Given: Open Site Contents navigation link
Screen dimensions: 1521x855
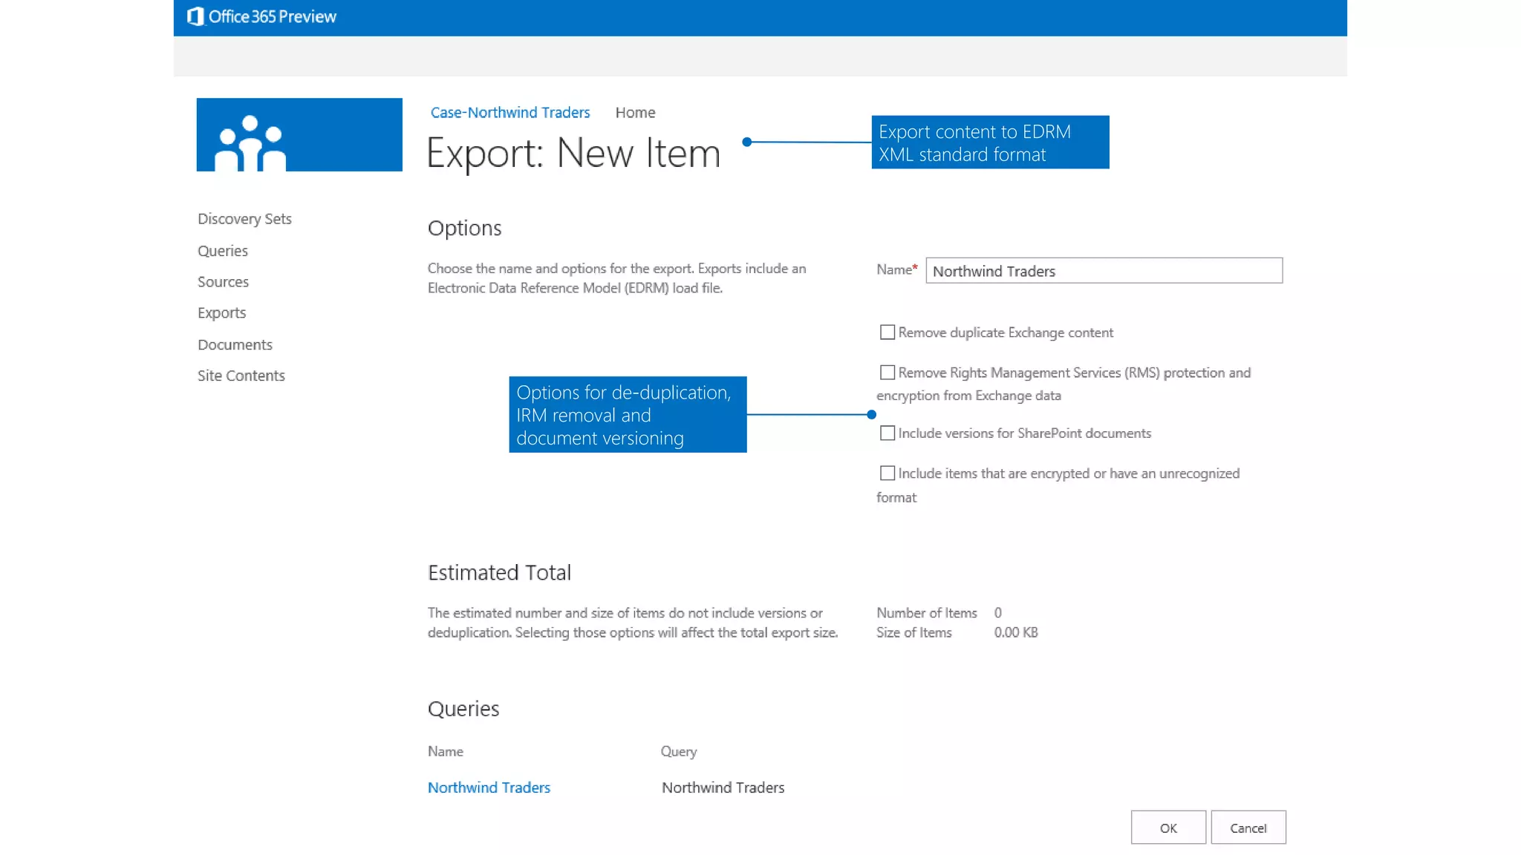Looking at the screenshot, I should tap(241, 376).
